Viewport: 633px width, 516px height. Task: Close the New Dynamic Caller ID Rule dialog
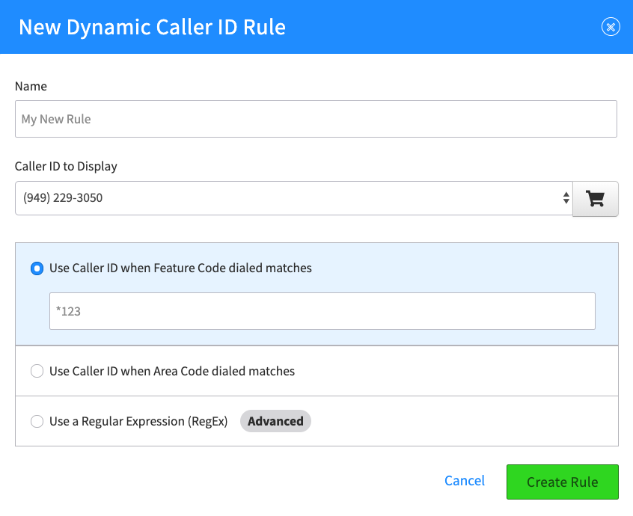(x=611, y=27)
